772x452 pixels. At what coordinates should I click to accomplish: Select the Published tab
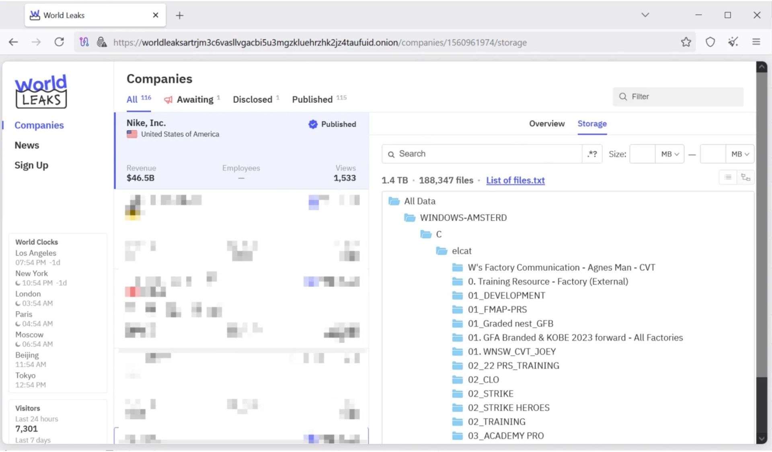click(319, 100)
